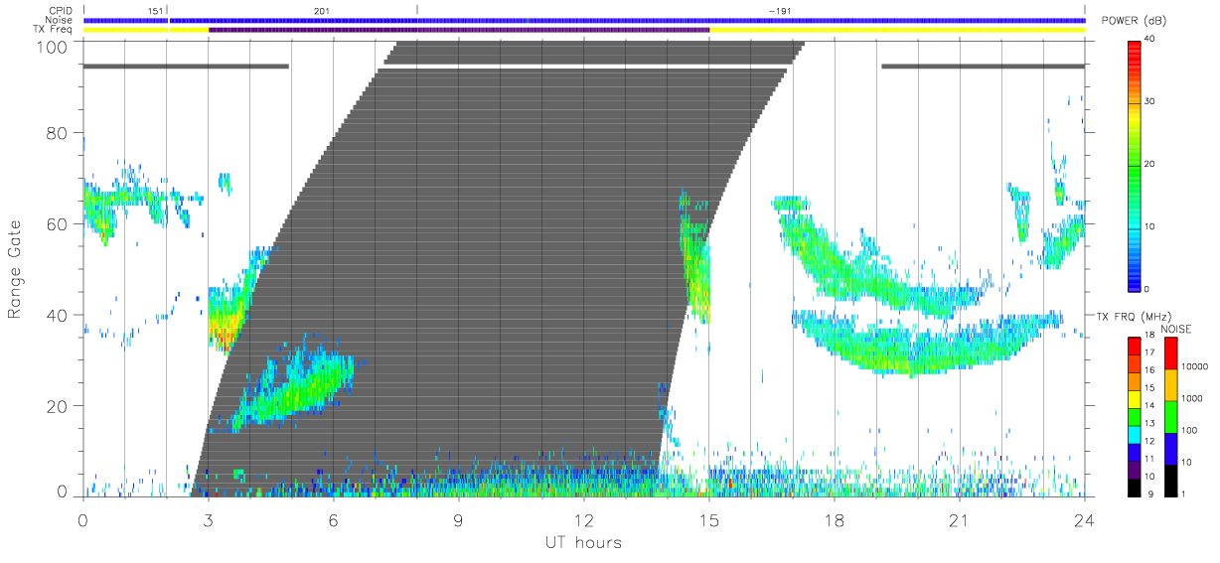Viewport: 1220px width, 563px height.
Task: Click the '6' tick on the UT hours axis
Action: (333, 519)
